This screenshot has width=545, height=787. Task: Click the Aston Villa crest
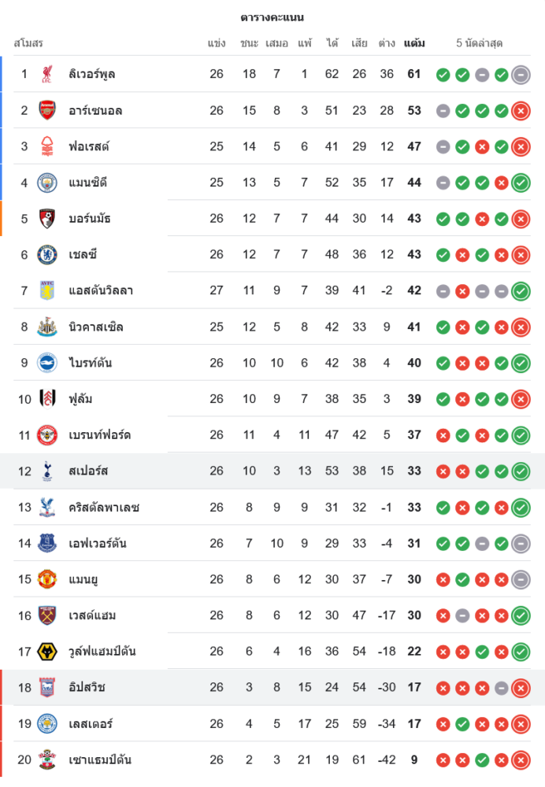pos(47,290)
